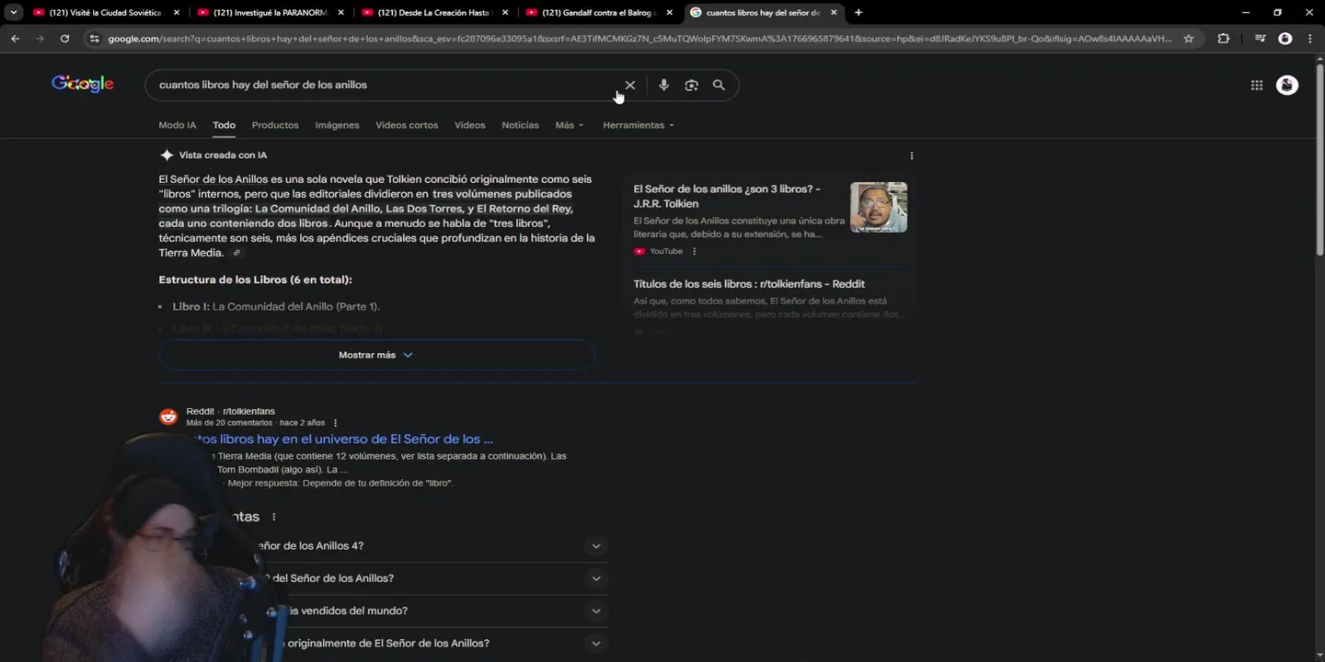This screenshot has width=1325, height=662.
Task: Open the browser extensions puzzle icon
Action: 1223,39
